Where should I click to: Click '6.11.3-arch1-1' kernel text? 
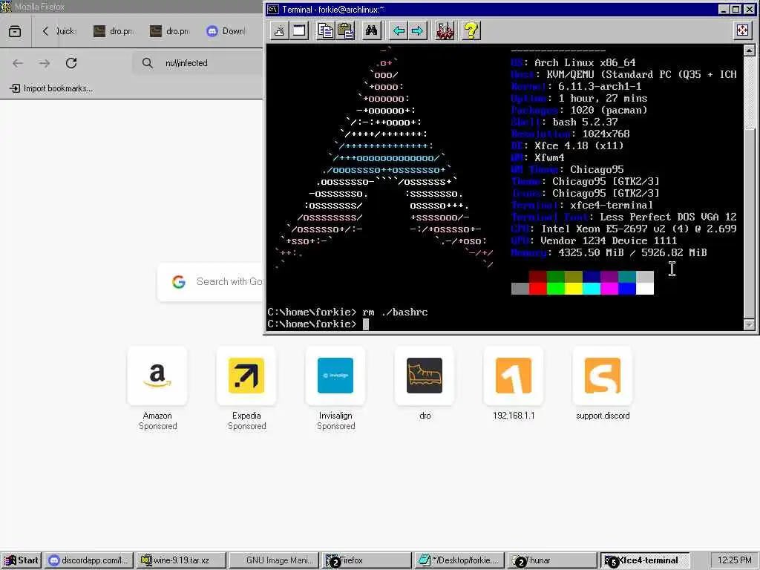pos(600,86)
